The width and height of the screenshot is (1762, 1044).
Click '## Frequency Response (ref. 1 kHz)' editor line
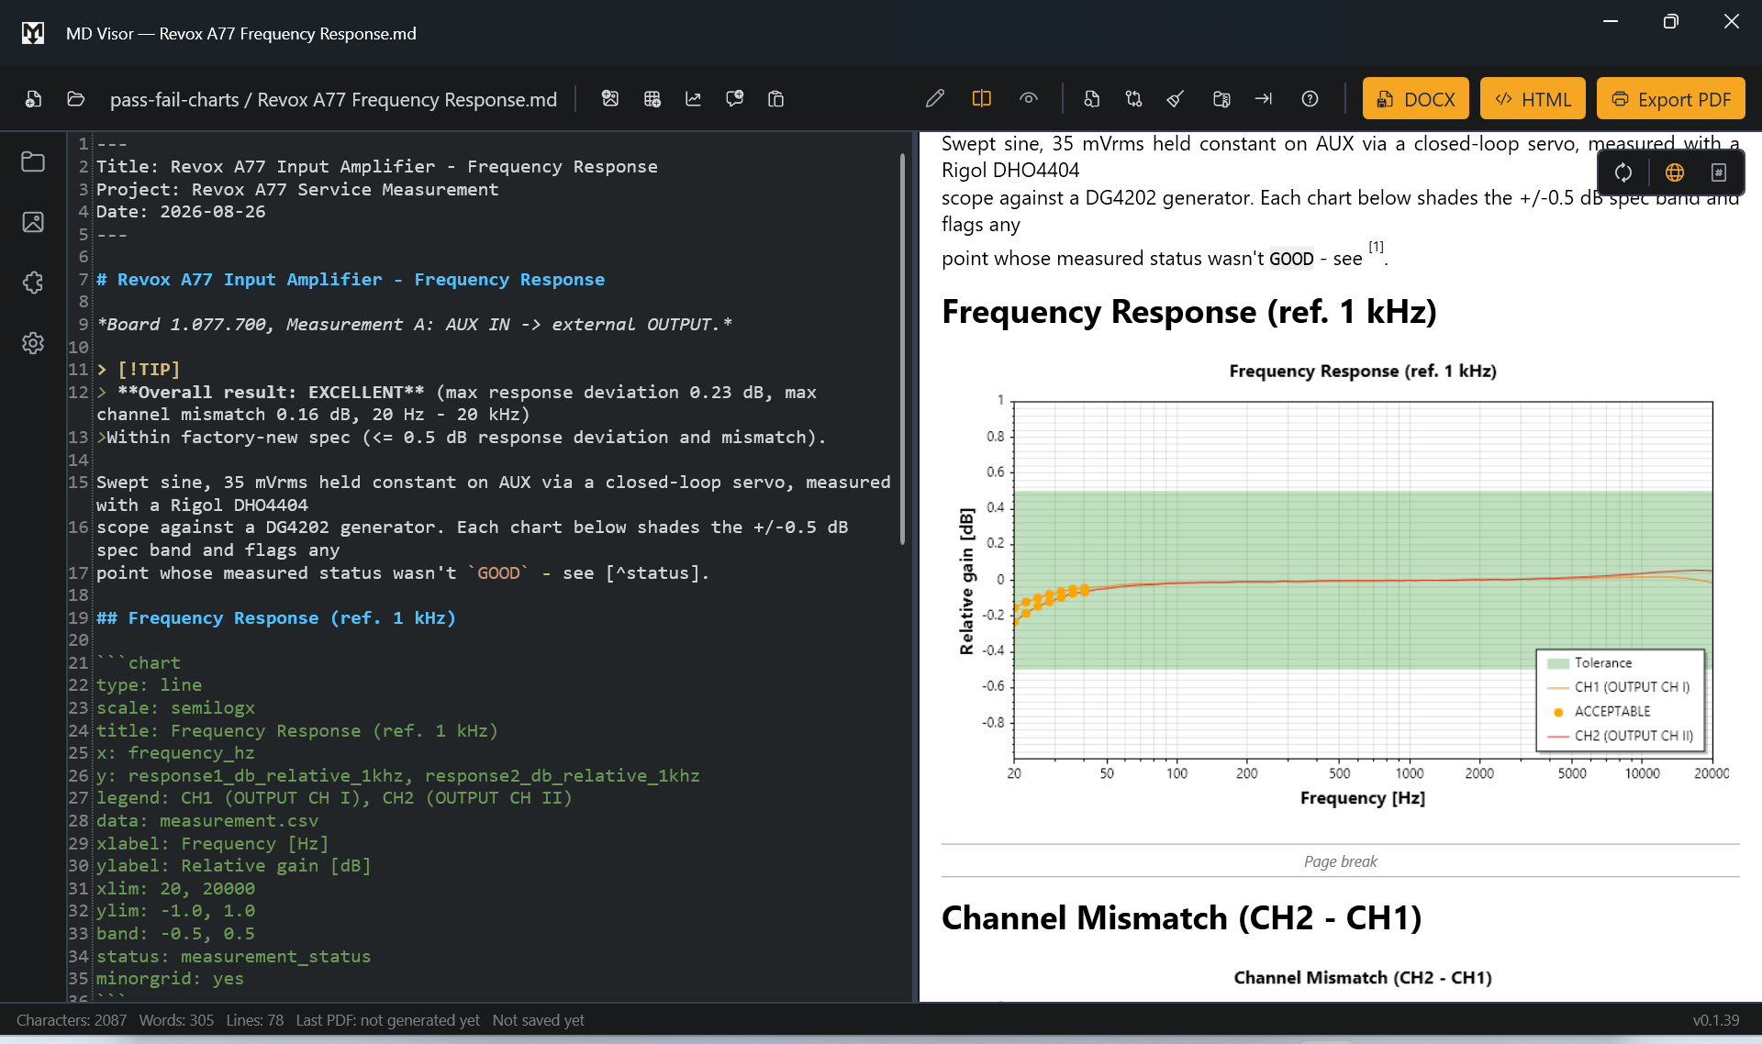[x=276, y=618]
